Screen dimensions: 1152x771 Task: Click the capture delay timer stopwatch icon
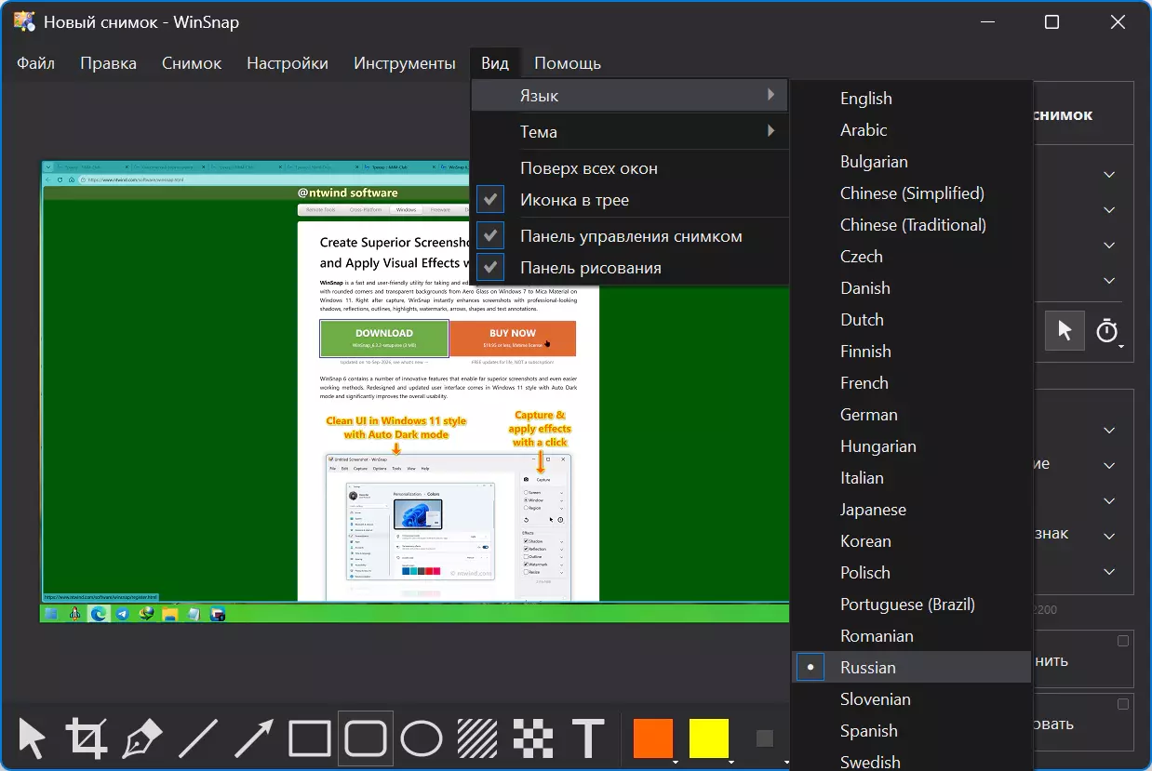click(1106, 331)
